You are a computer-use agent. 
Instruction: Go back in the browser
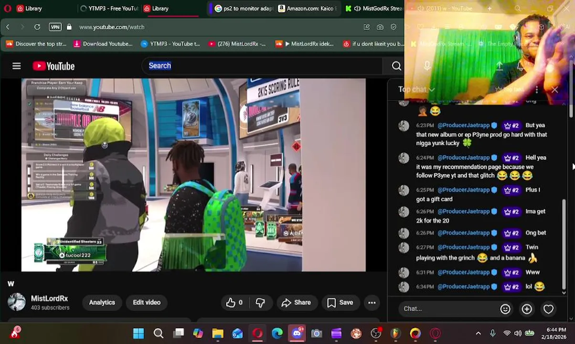tap(8, 27)
